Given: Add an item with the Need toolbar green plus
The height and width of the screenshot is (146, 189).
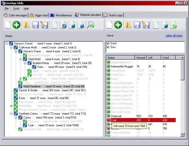Looking at the screenshot, I should point(17,25).
